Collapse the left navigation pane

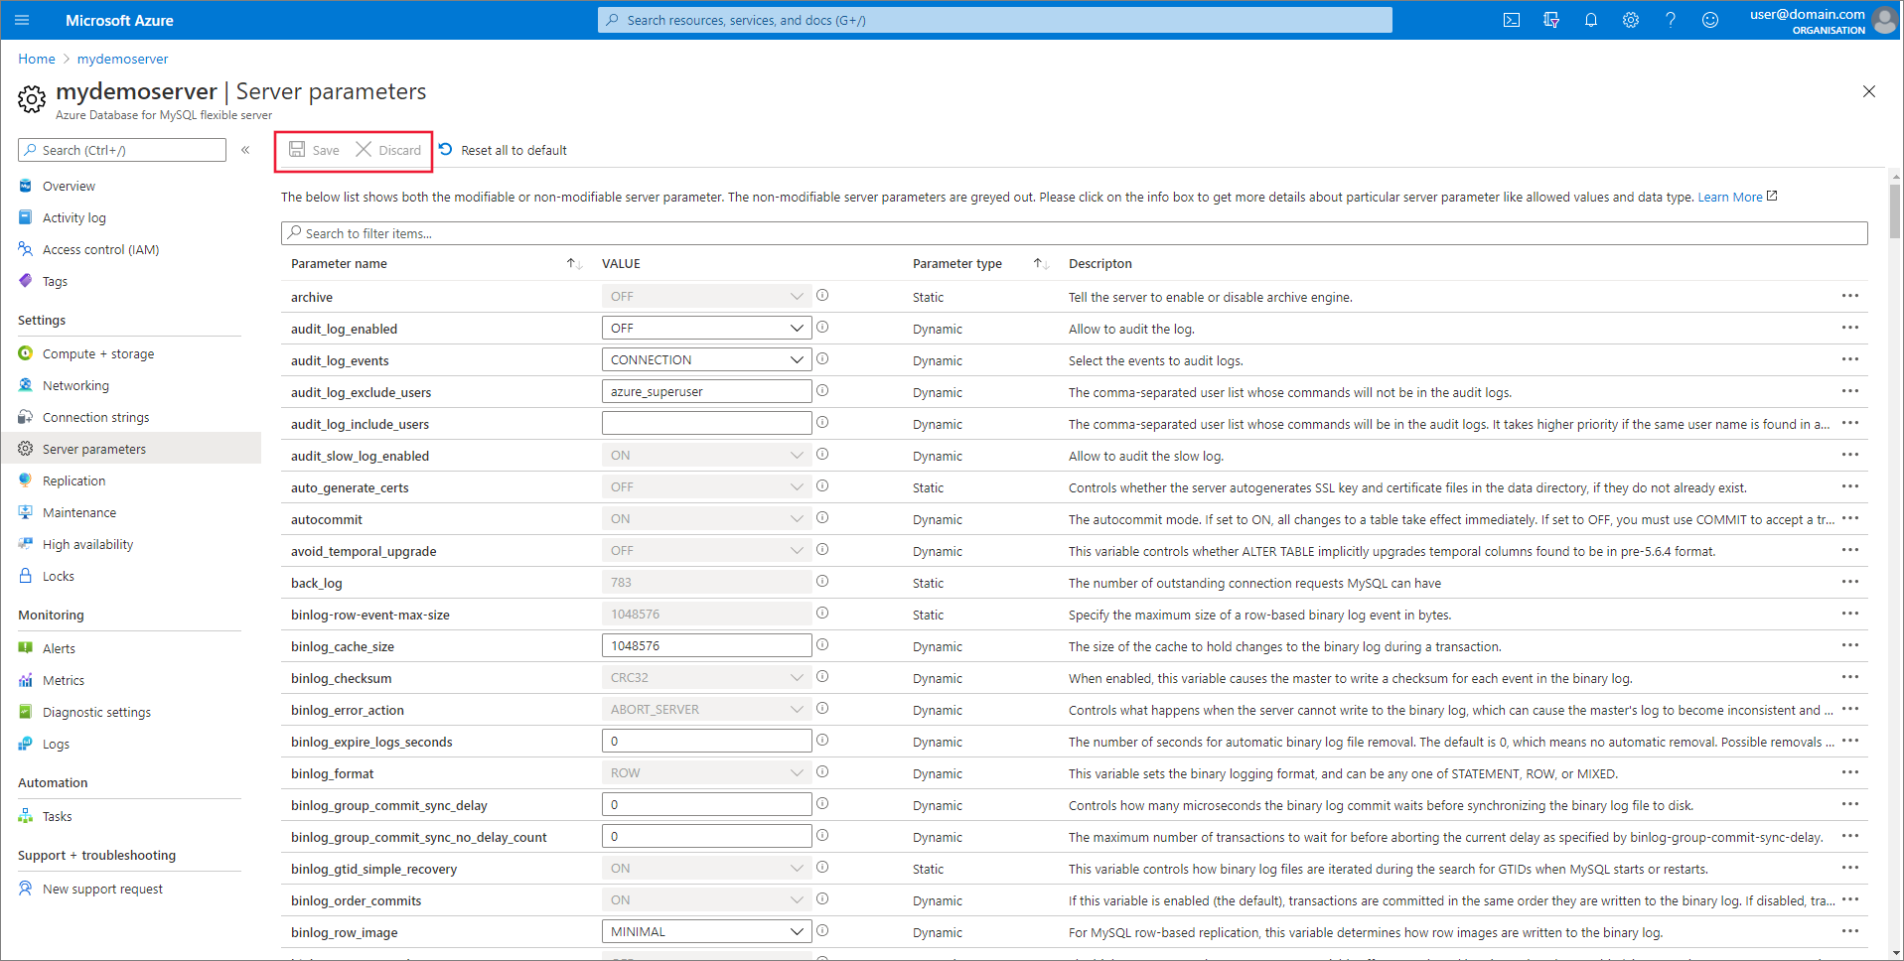[245, 150]
